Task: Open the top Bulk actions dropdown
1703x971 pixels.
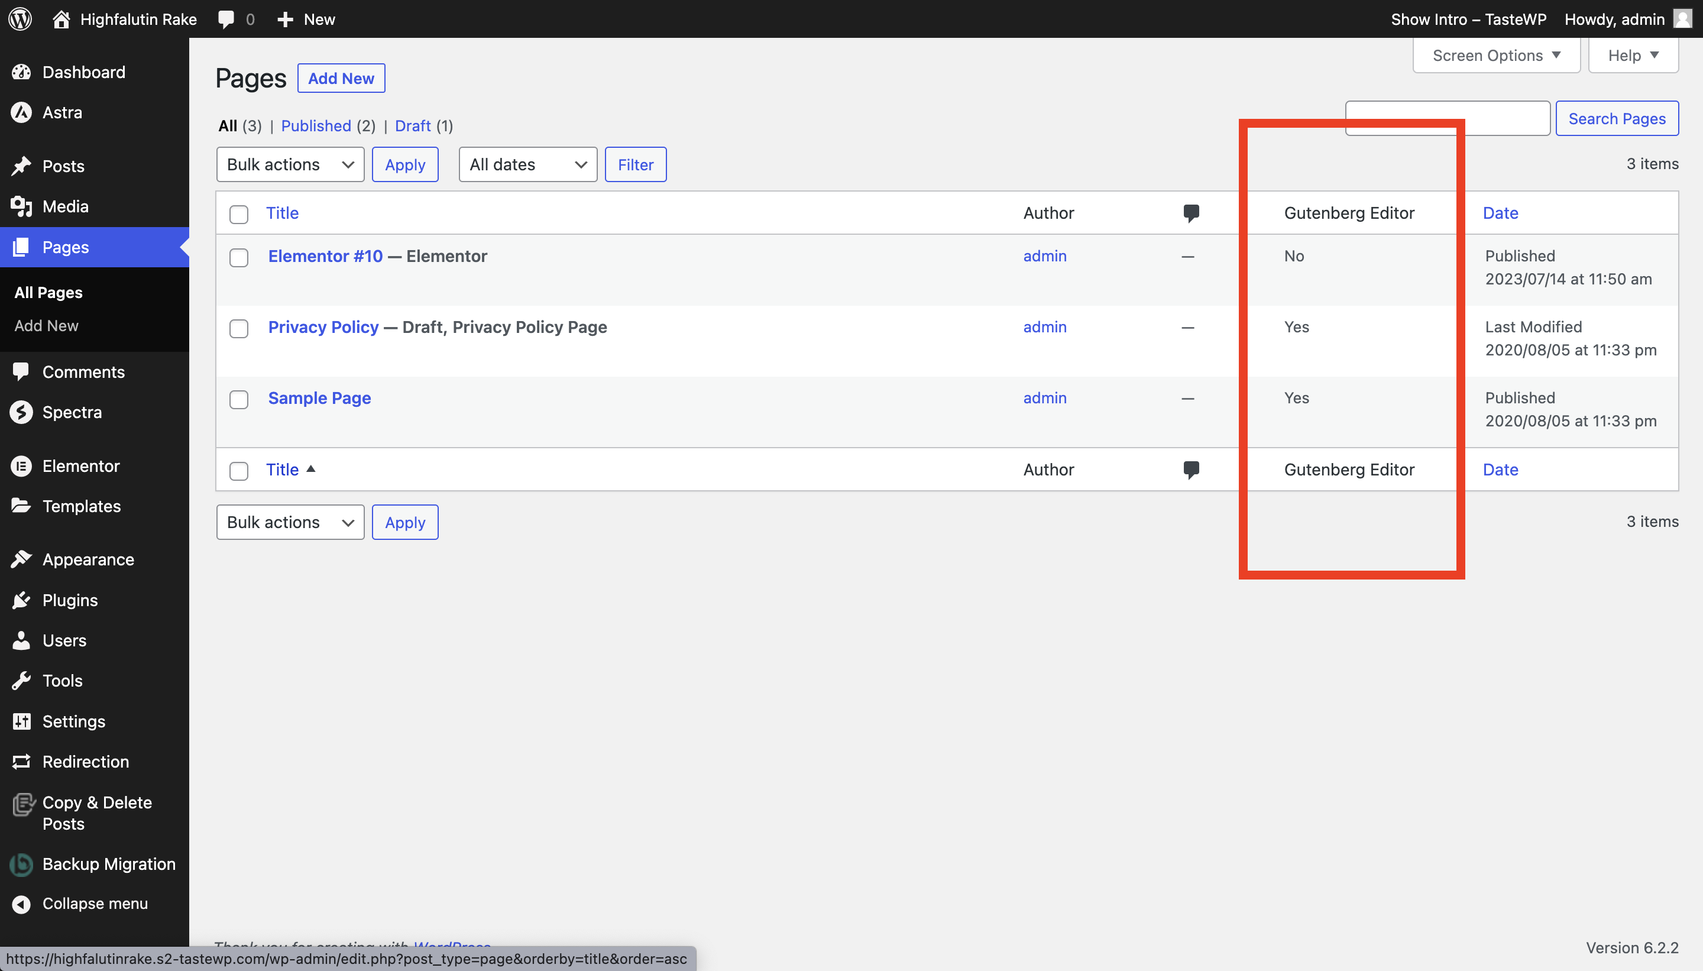Action: coord(290,165)
